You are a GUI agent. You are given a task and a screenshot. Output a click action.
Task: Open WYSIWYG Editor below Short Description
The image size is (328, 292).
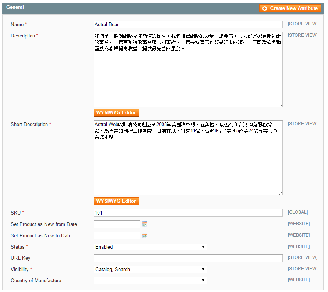coord(116,201)
